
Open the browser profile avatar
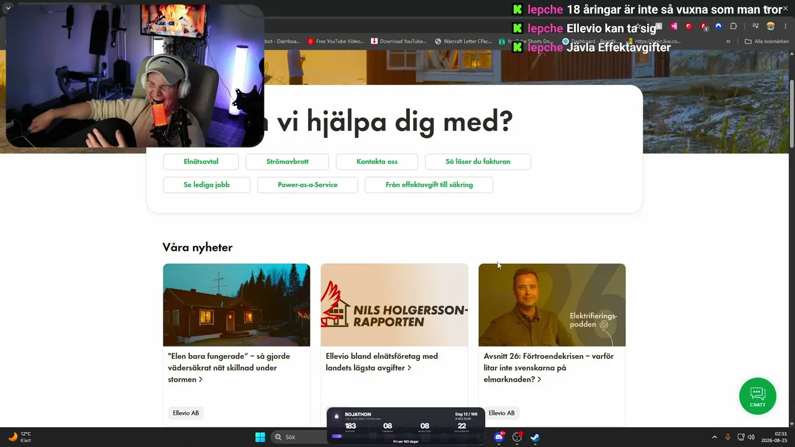click(770, 26)
